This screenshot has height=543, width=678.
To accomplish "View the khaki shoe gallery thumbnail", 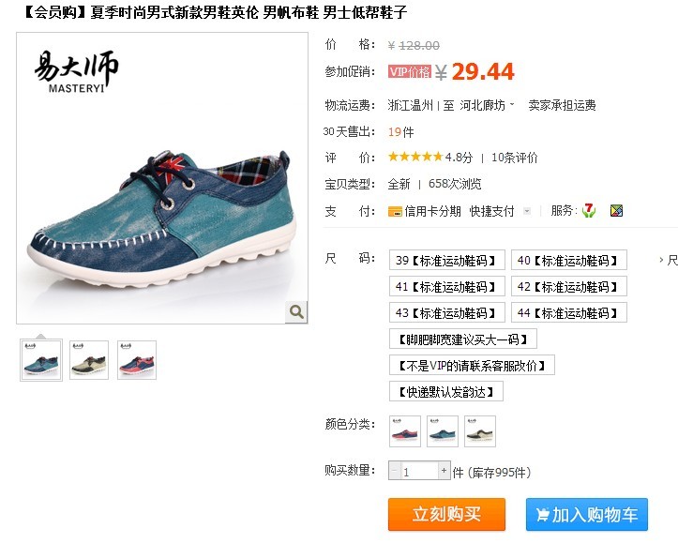I will coord(89,360).
